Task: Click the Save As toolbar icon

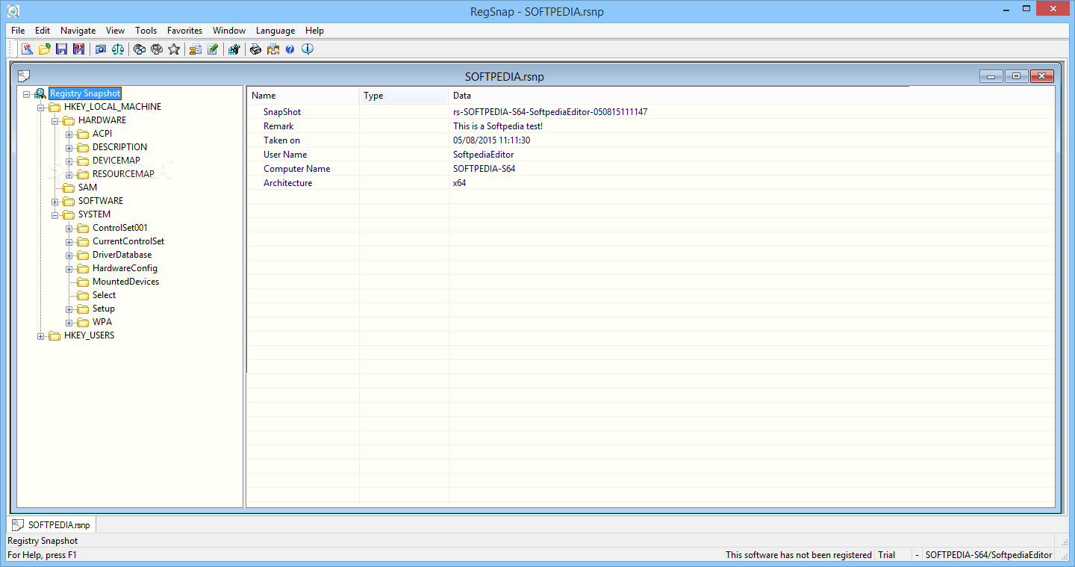Action: [x=78, y=49]
